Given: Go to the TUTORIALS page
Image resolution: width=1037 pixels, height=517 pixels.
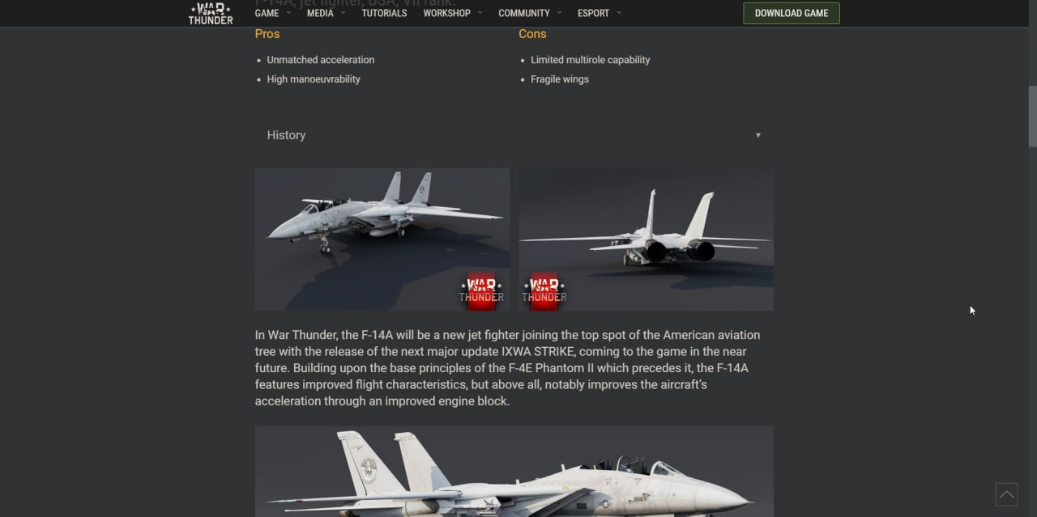Looking at the screenshot, I should tap(384, 13).
